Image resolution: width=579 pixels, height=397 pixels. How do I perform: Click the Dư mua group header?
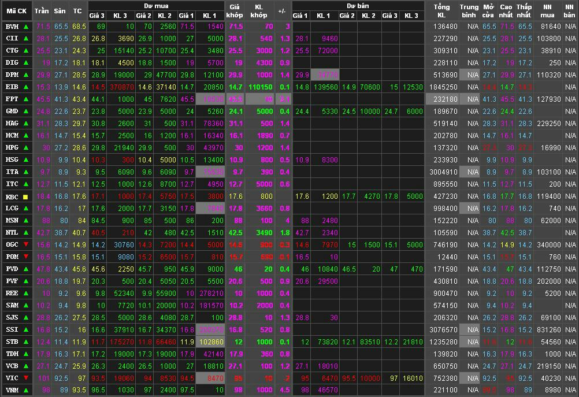(x=156, y=6)
